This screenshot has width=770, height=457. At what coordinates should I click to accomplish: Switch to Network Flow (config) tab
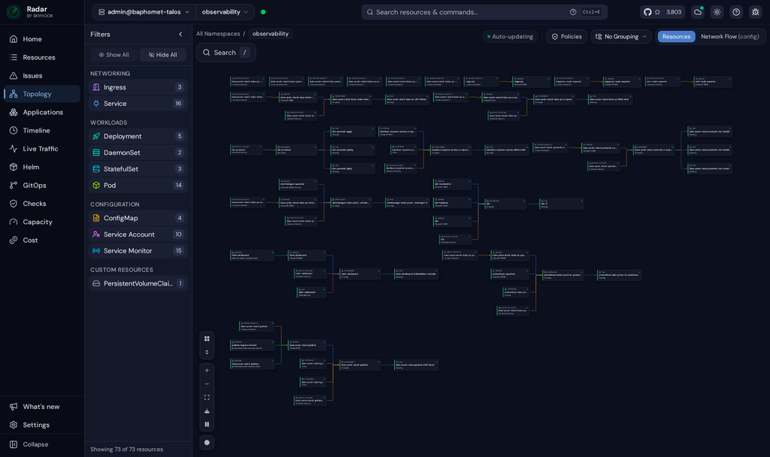[x=729, y=36]
